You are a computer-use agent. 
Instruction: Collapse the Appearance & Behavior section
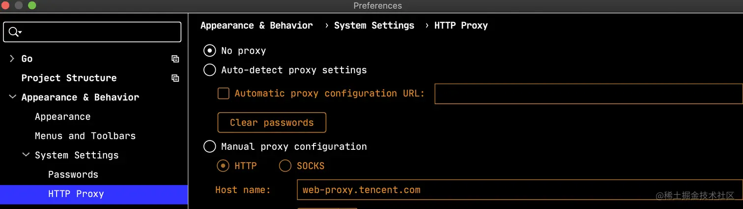(x=12, y=97)
